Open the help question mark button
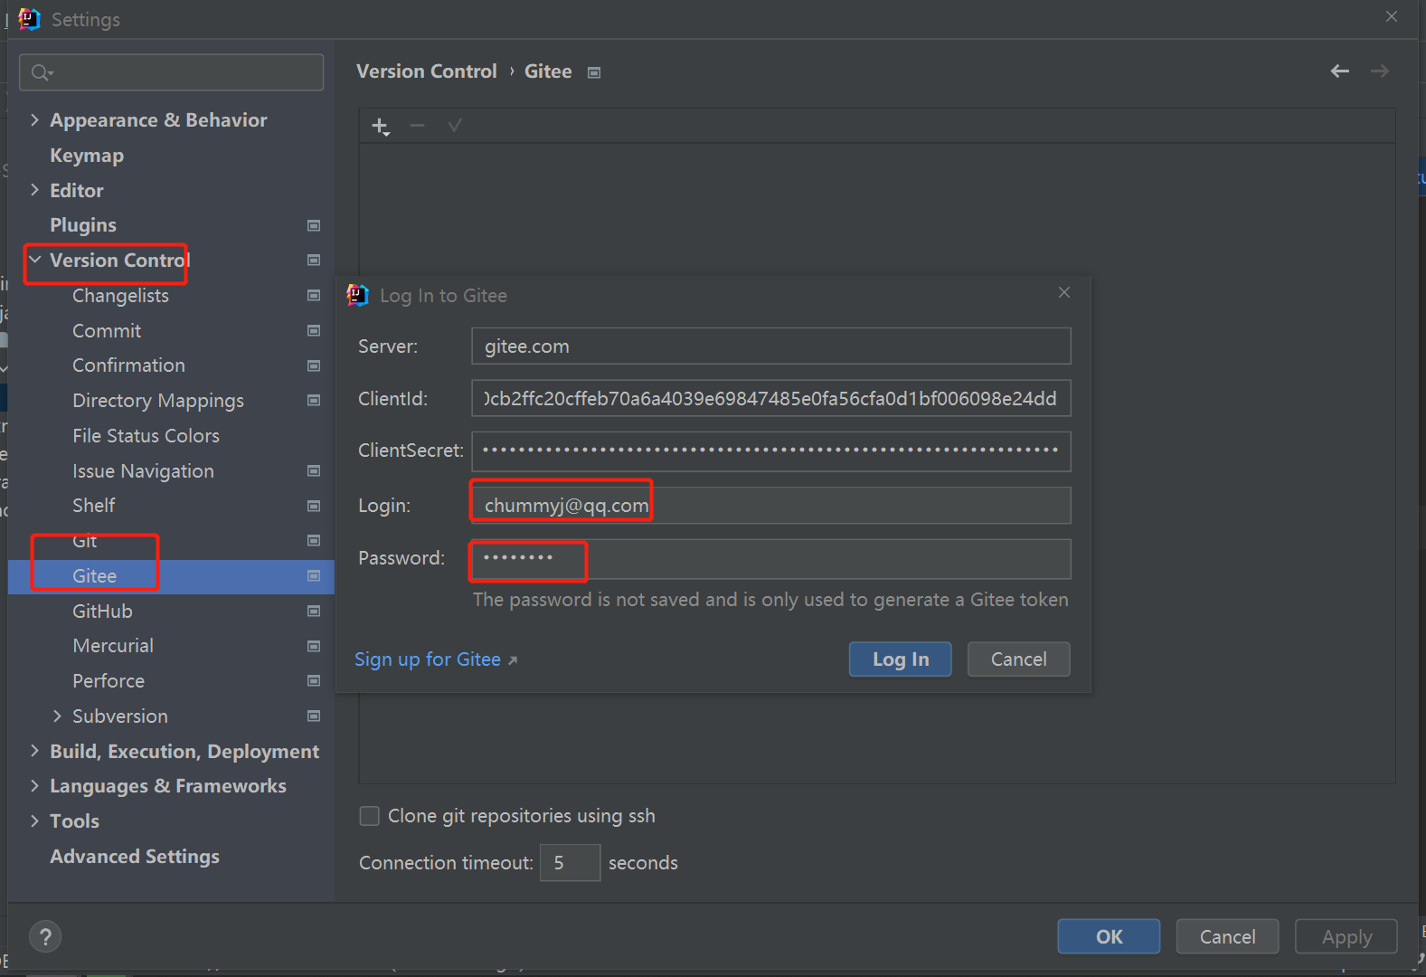 click(45, 936)
